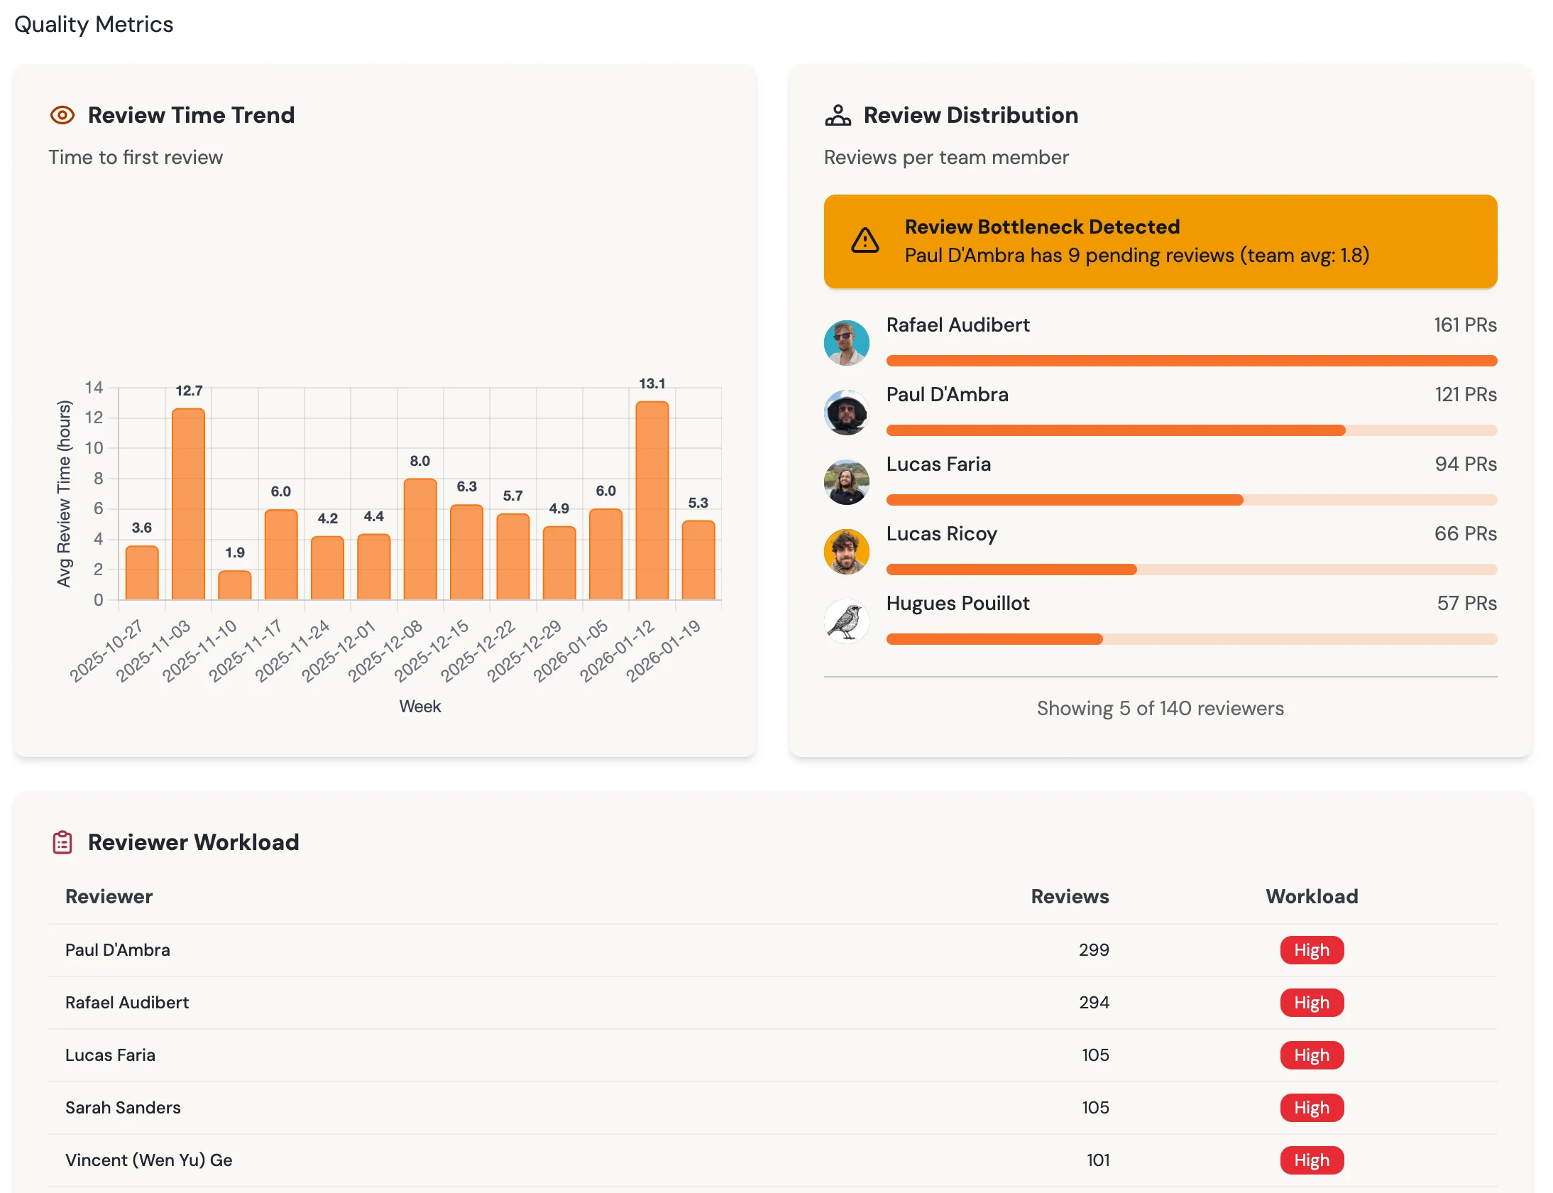Click Rafael Audibert's 161 PRs progress bar
Image resolution: width=1553 pixels, height=1193 pixels.
pyautogui.click(x=1191, y=361)
